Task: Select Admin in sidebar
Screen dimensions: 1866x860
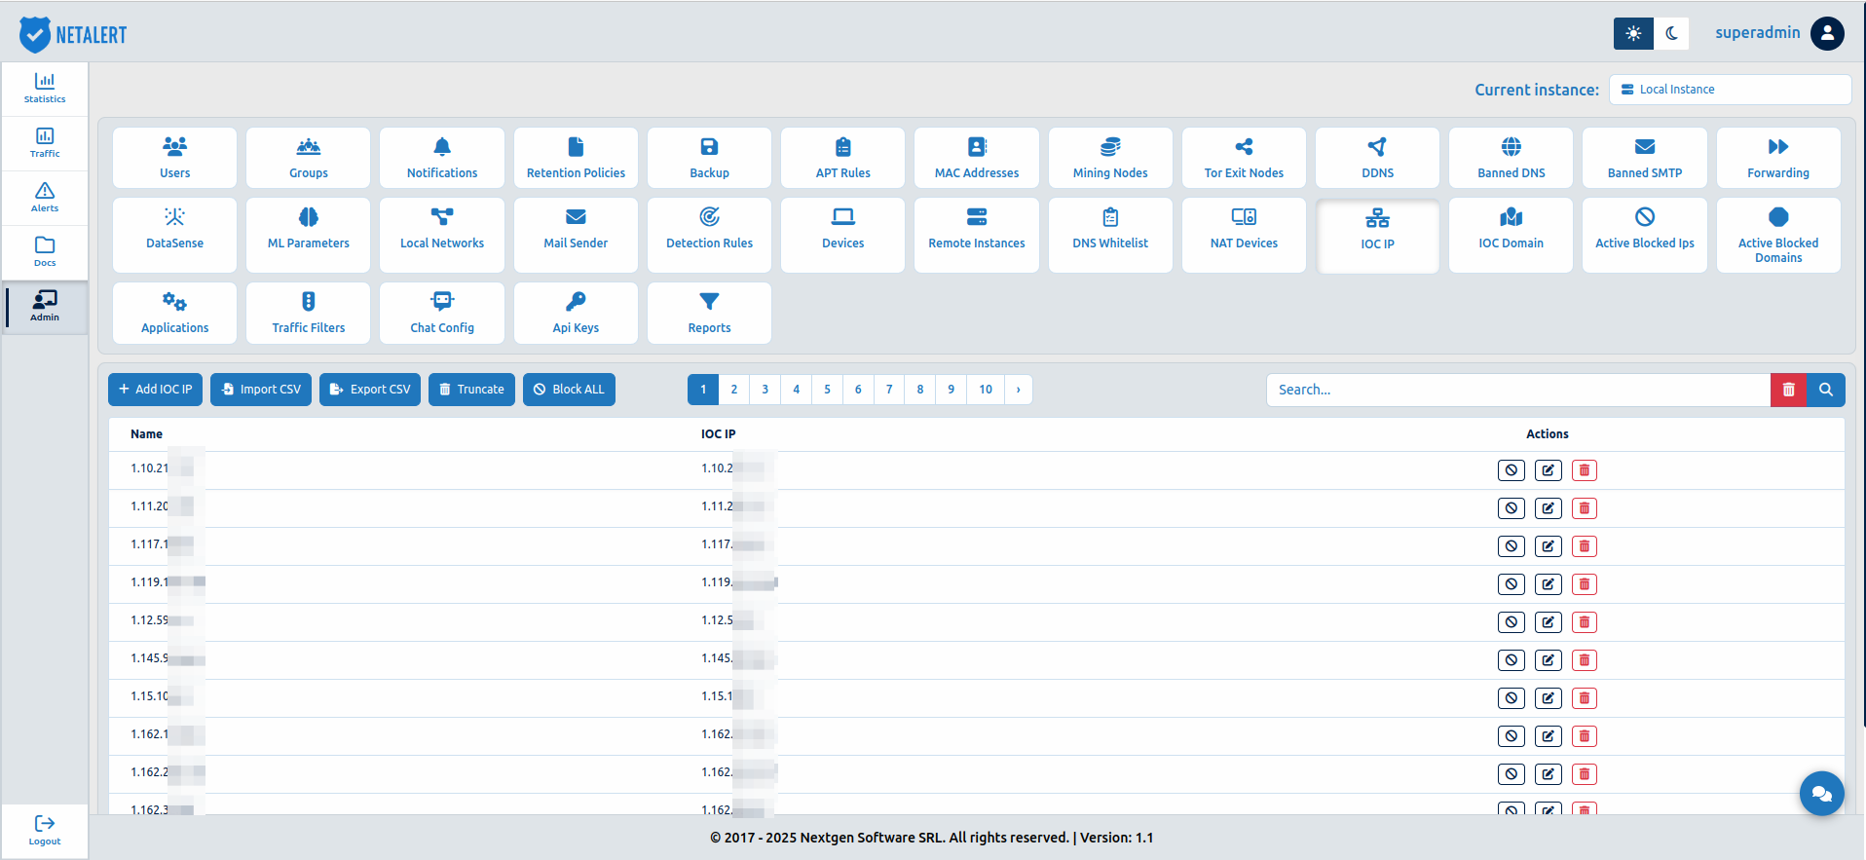Action: (45, 307)
